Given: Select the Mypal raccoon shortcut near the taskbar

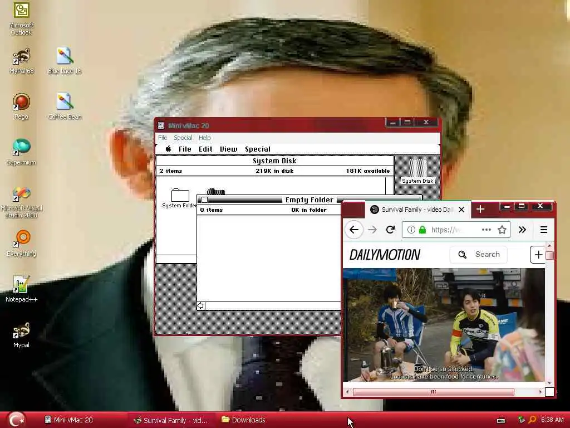Looking at the screenshot, I should point(22,335).
